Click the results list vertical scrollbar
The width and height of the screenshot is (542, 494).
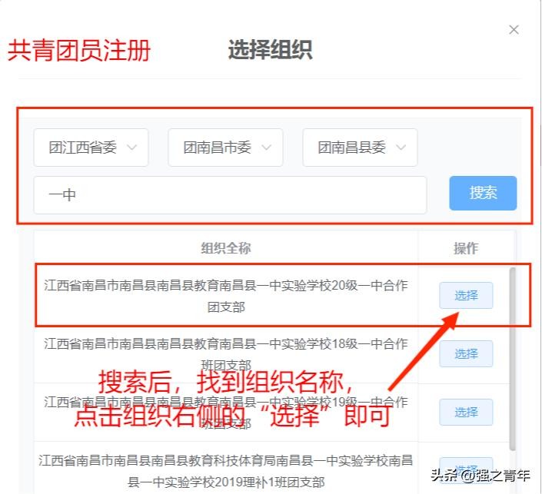pos(512,360)
